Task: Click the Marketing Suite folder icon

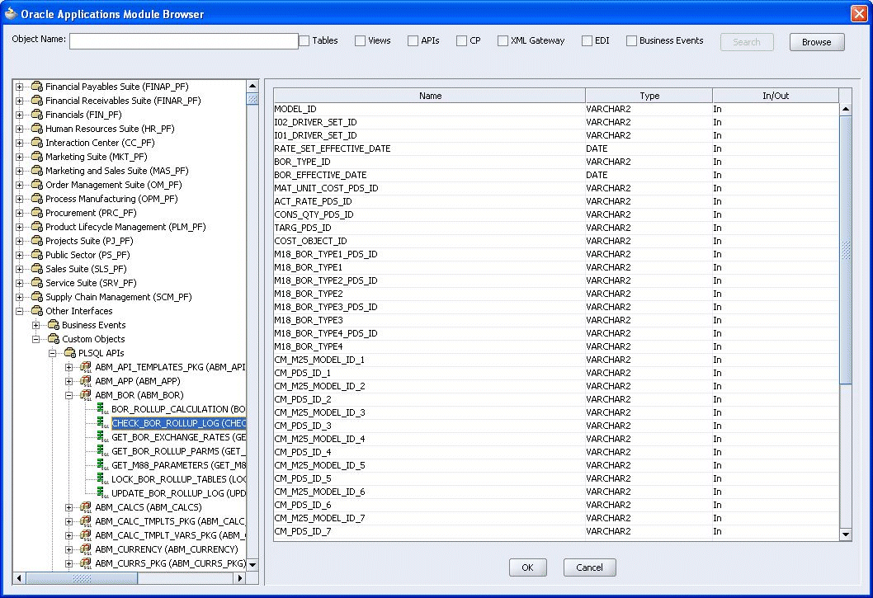Action: point(37,157)
